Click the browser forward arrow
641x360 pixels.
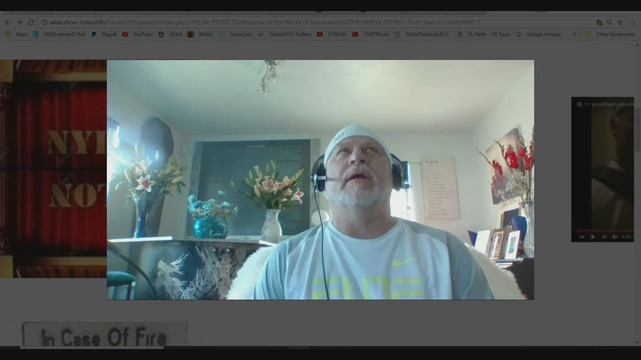pyautogui.click(x=19, y=22)
